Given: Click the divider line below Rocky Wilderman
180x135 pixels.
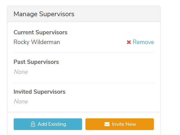Looking at the screenshot, I should [x=84, y=53].
